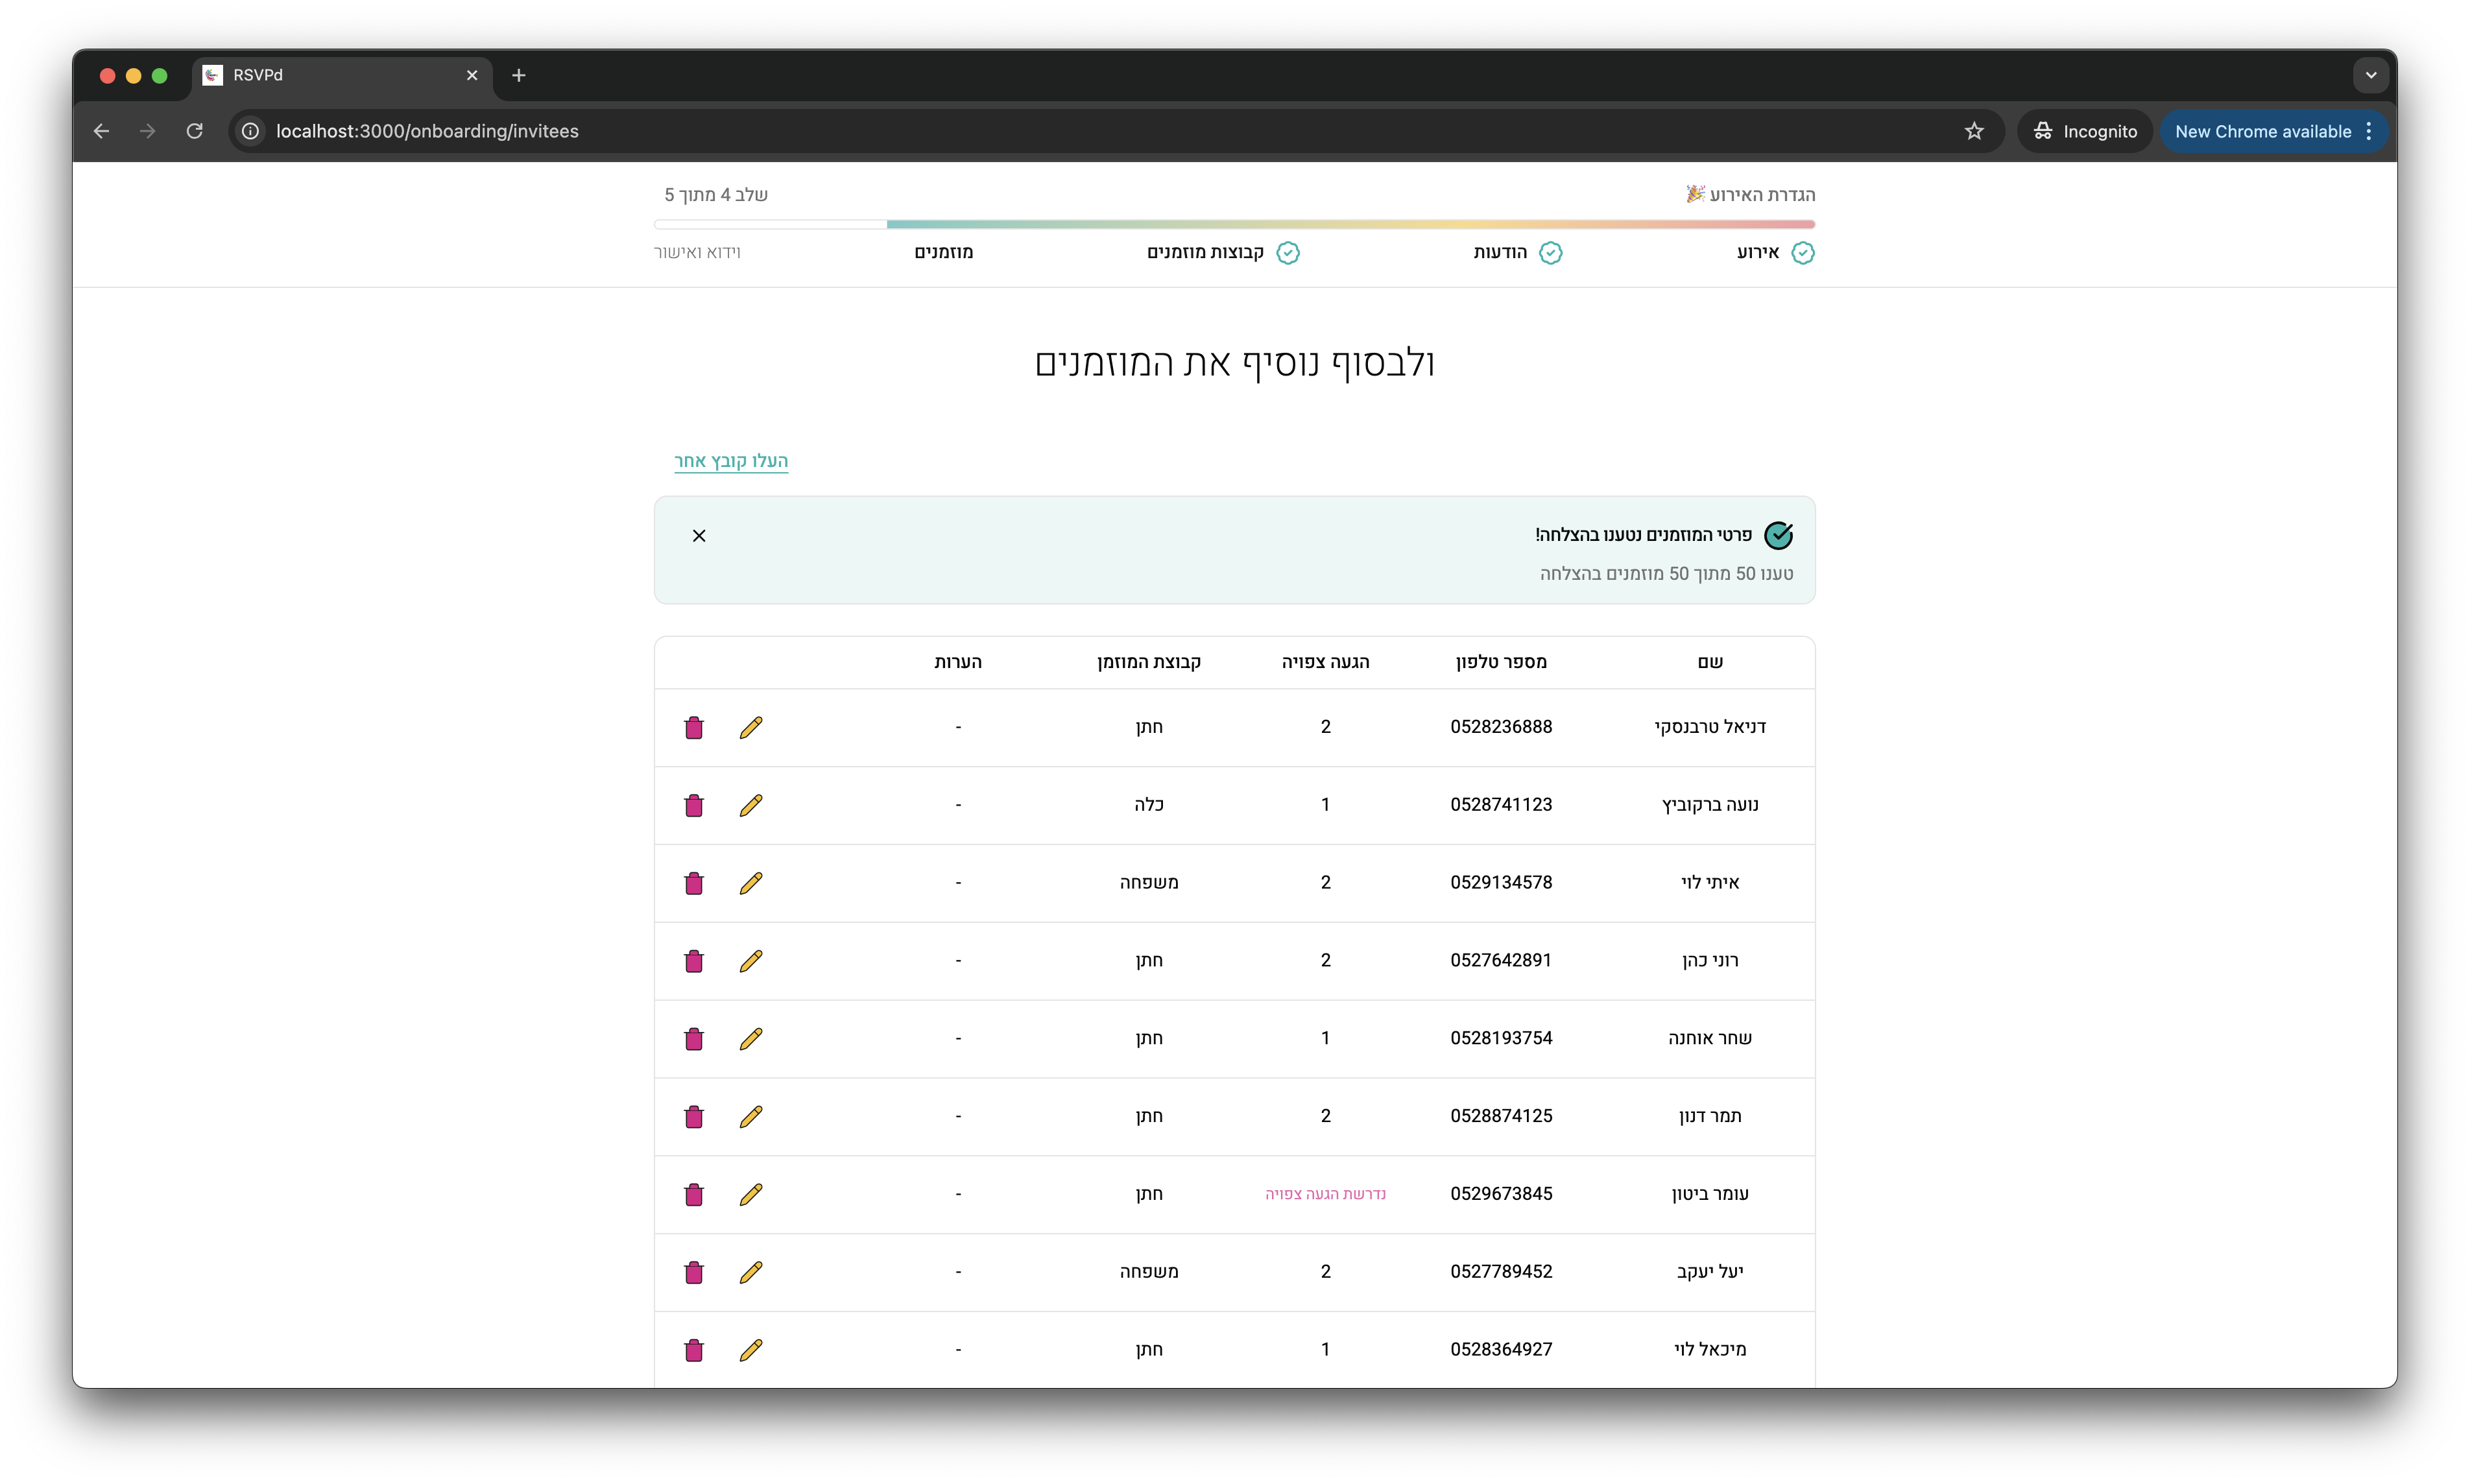Open the tab overview chevron at top right
The width and height of the screenshot is (2470, 1484).
[x=2369, y=74]
